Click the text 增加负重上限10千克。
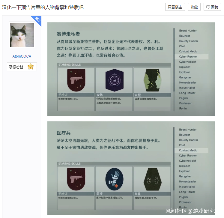The width and height of the screenshot is (224, 218). point(146,198)
